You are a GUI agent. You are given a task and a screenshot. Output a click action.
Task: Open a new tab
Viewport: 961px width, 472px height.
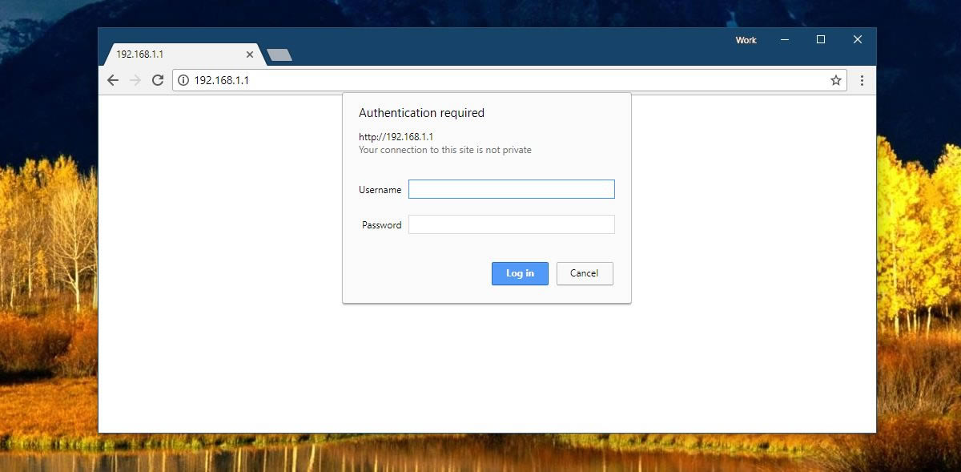(x=279, y=54)
